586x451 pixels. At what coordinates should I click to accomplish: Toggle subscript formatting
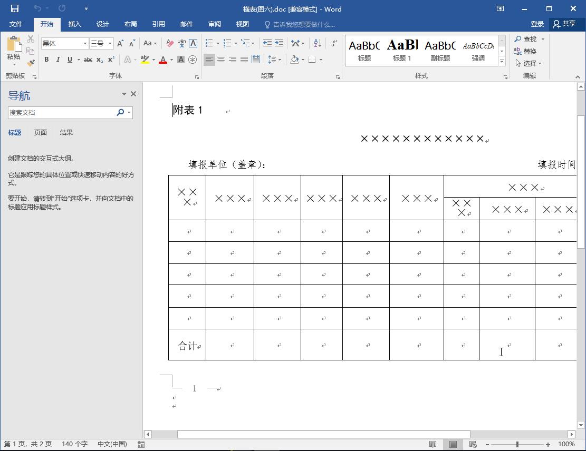(x=99, y=60)
